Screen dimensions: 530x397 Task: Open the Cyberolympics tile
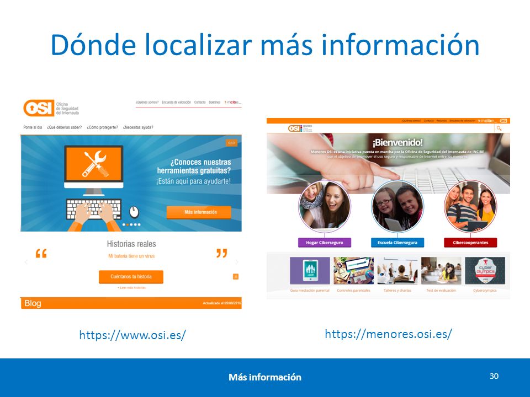click(485, 275)
